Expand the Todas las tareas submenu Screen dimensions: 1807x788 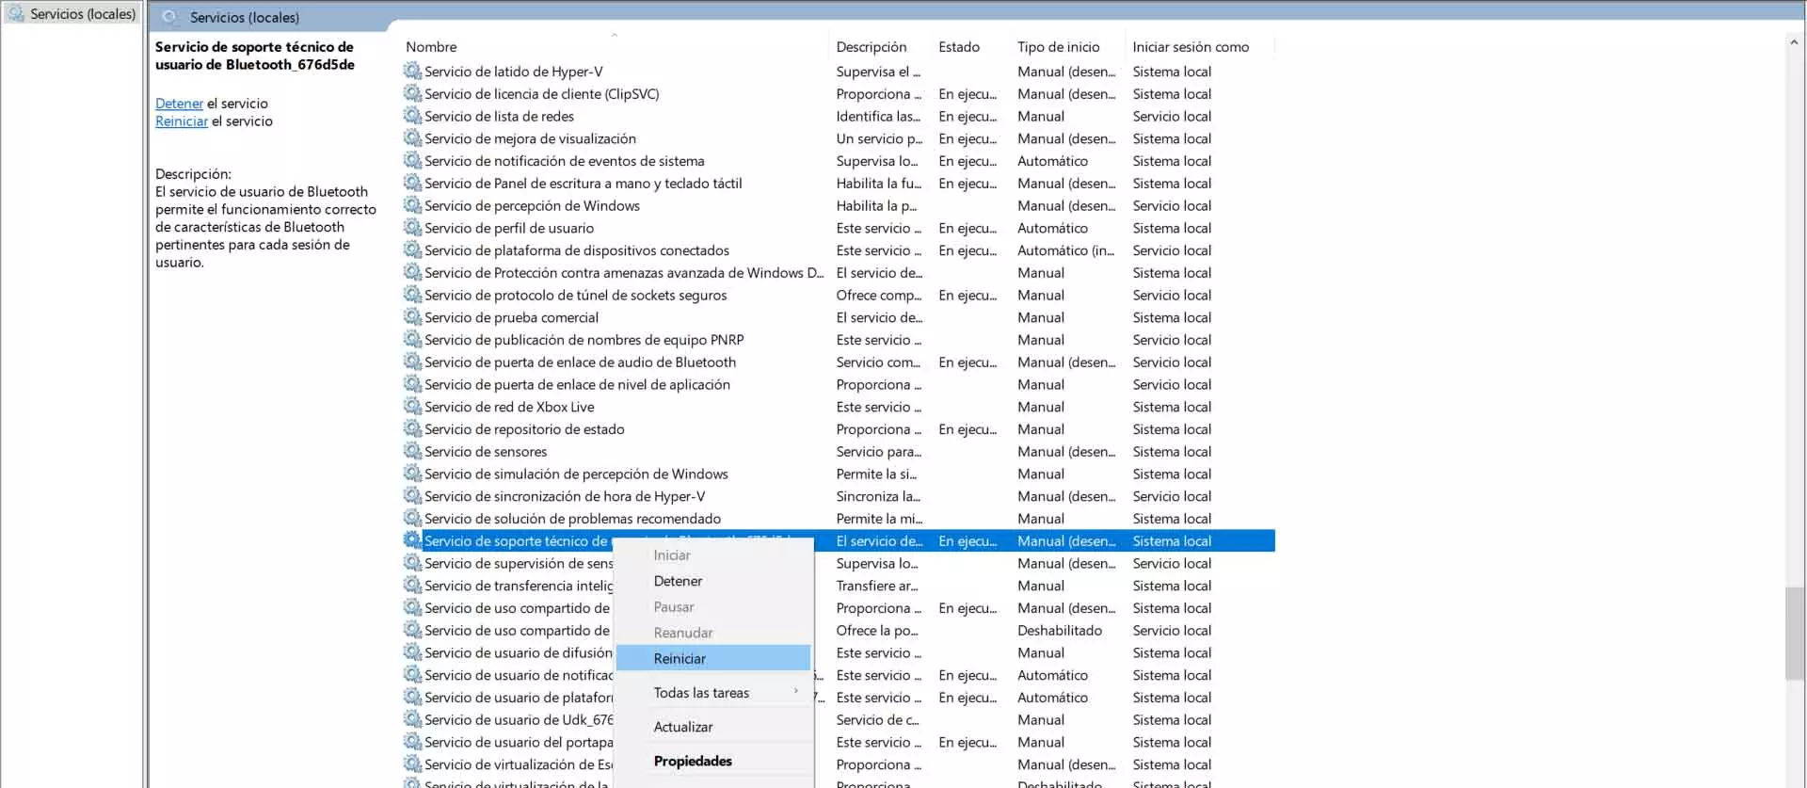pos(701,692)
